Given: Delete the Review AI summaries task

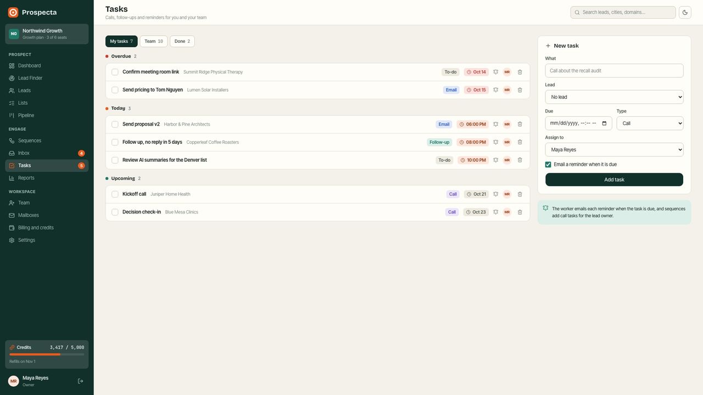Looking at the screenshot, I should click(520, 160).
